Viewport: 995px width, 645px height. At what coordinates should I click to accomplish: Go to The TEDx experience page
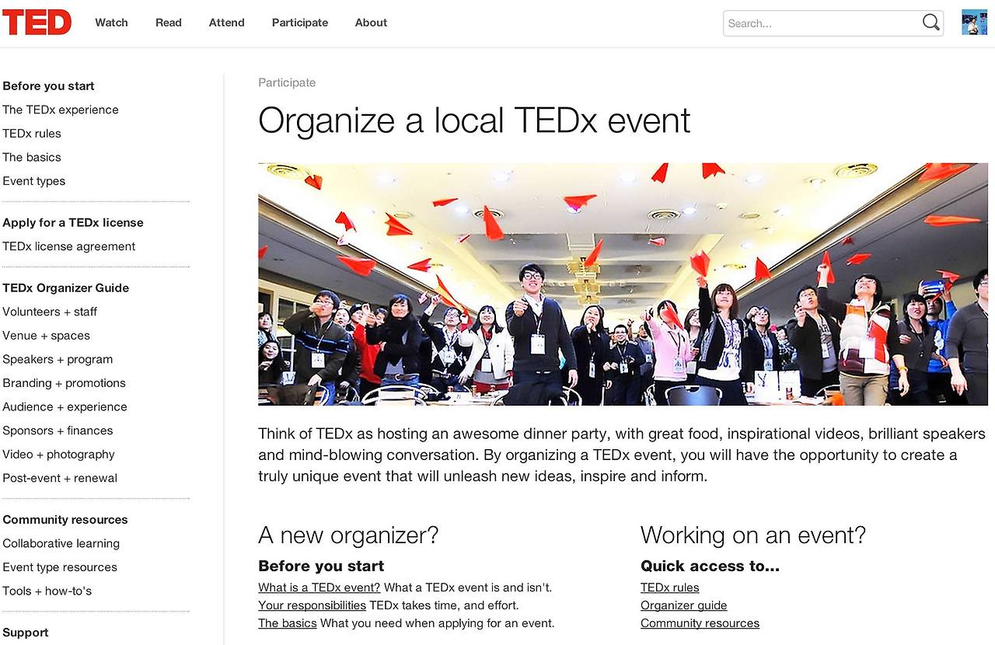point(61,110)
